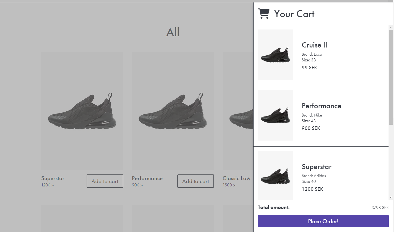Click the '900 SEK' price

click(x=311, y=128)
